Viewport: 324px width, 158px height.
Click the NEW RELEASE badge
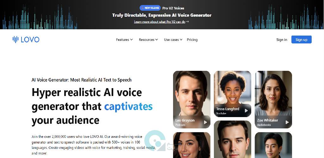150,8
